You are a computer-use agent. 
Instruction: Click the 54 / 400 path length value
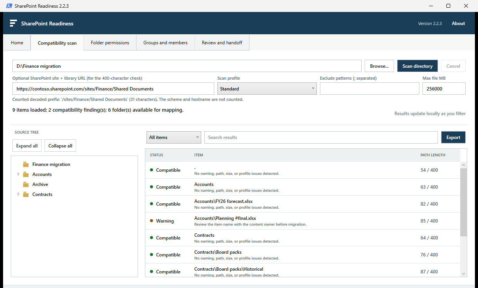point(429,170)
